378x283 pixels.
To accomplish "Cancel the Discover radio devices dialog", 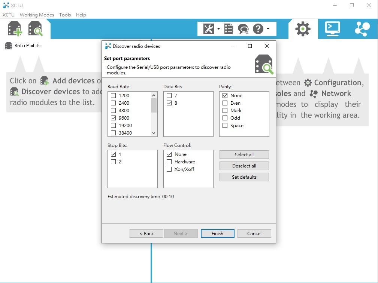I will tap(254, 233).
